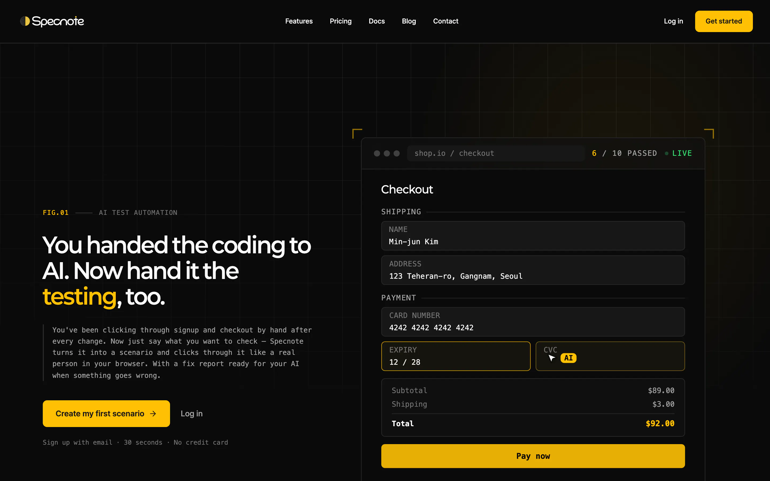Image resolution: width=770 pixels, height=481 pixels.
Task: Focus the CARD NUMBER field
Action: coord(533,322)
